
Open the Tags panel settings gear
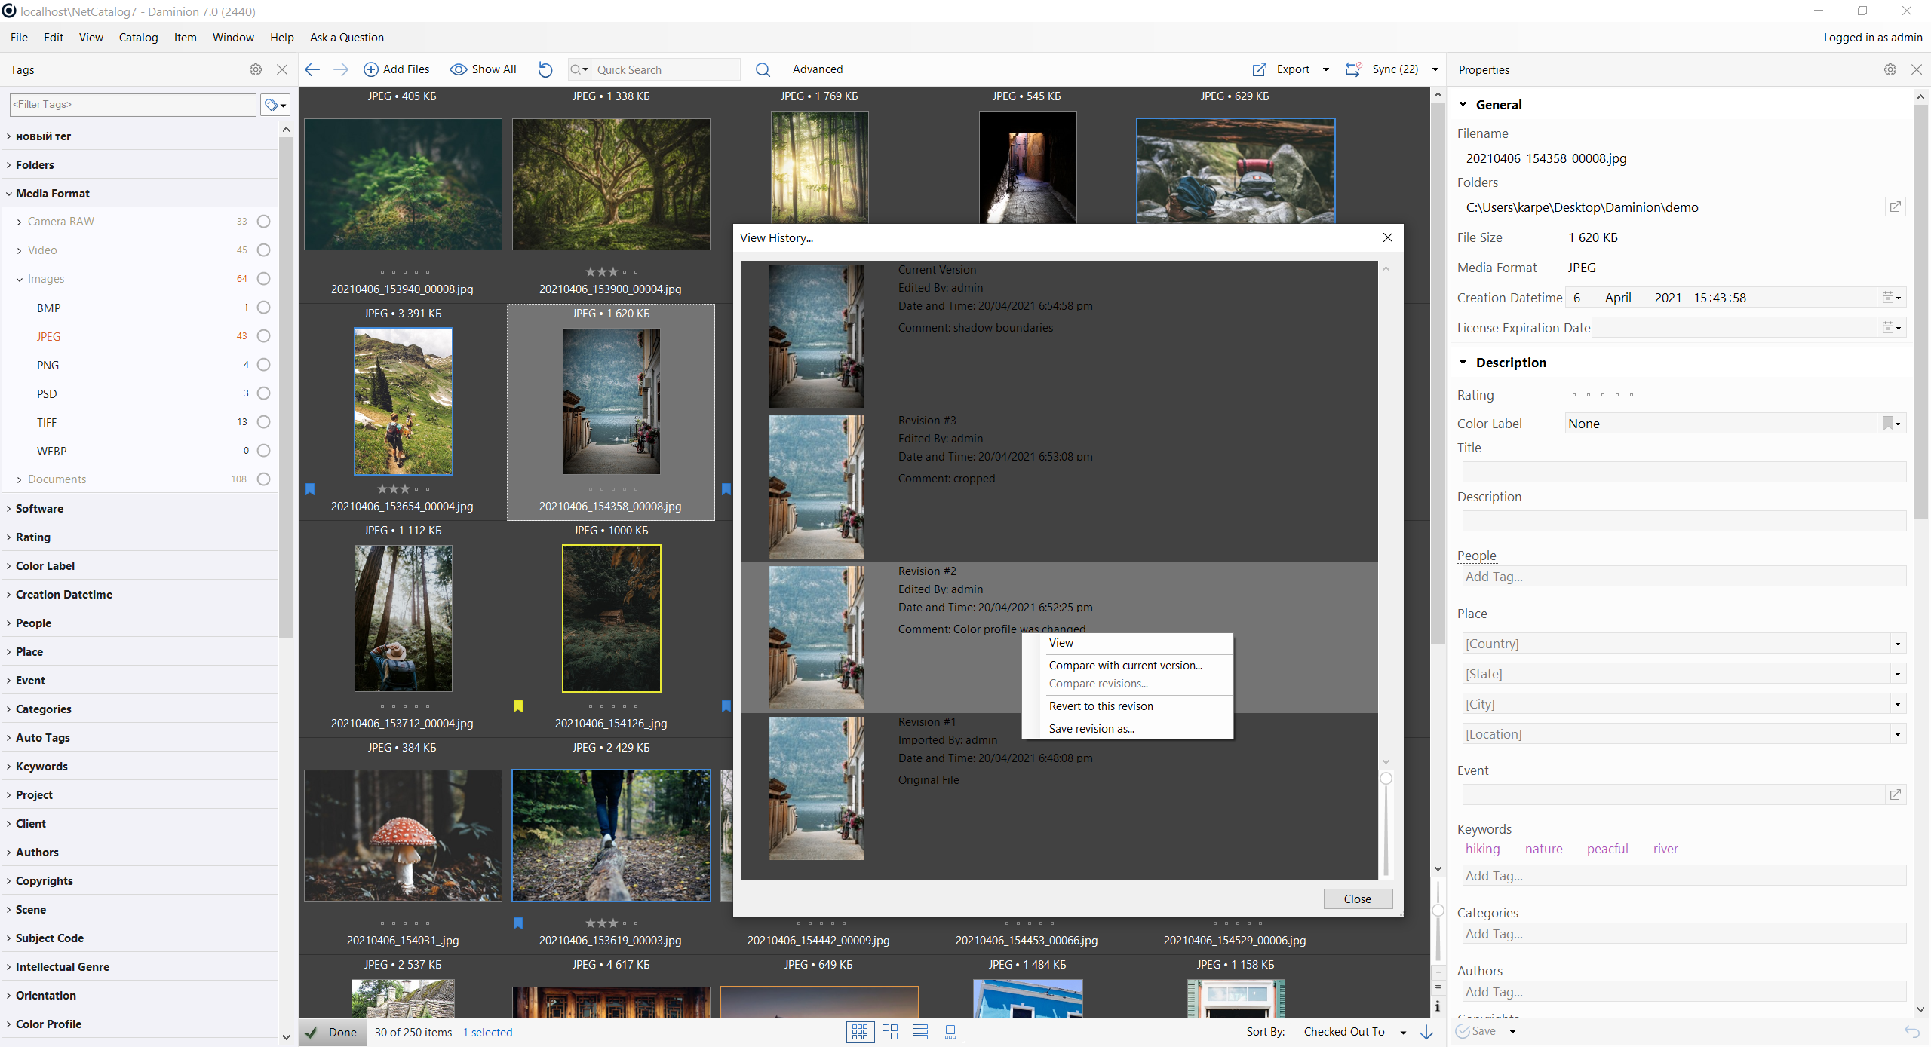point(255,69)
